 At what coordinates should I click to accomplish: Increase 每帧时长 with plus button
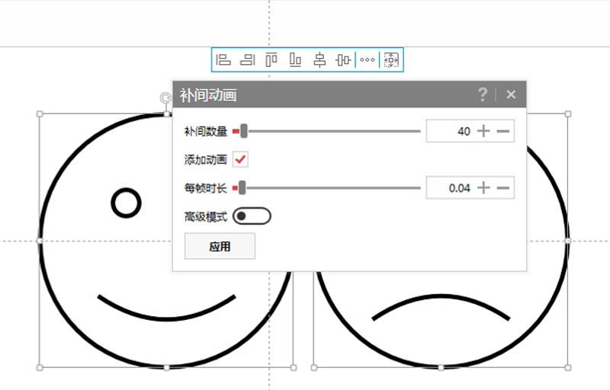[483, 188]
